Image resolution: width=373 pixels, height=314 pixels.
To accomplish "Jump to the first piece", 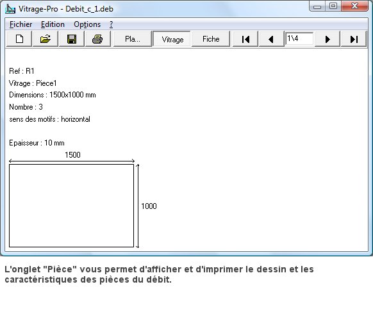I will pos(245,39).
